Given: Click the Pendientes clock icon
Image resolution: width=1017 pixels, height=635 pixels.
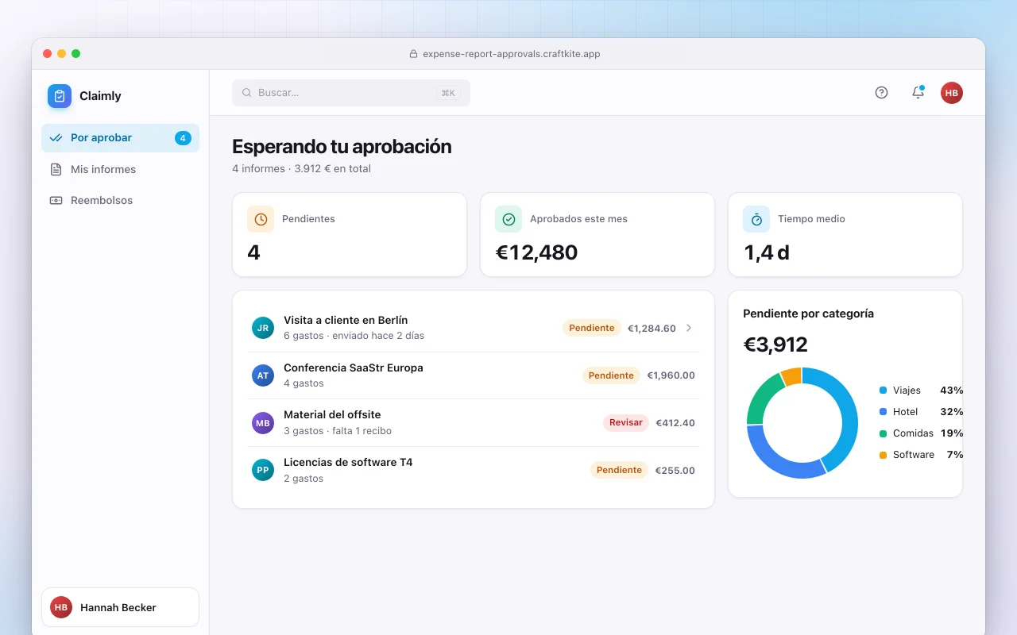Looking at the screenshot, I should point(261,219).
